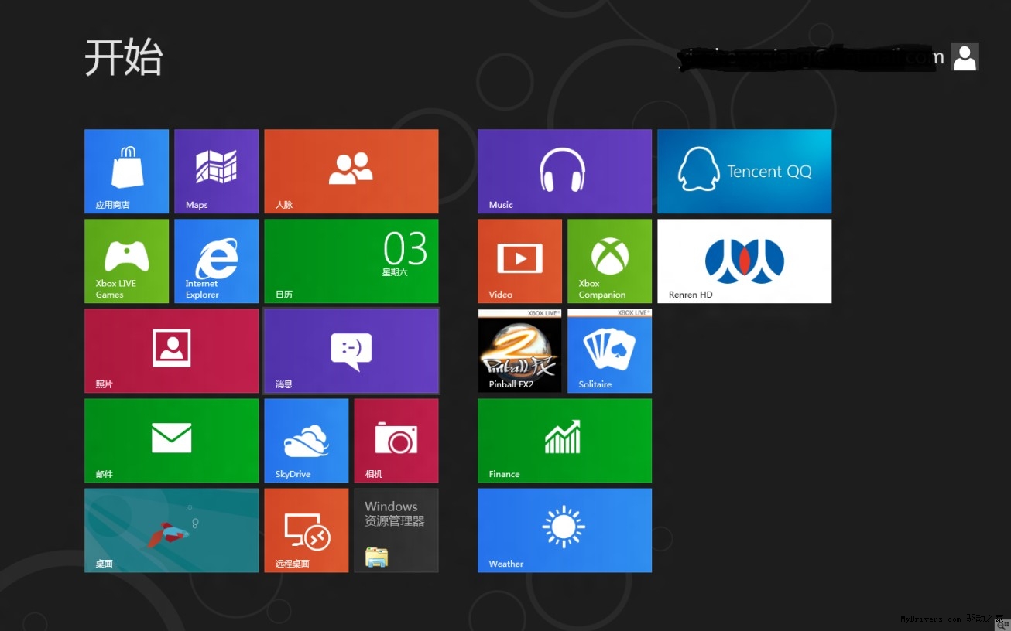
Task: Launch the Video tile
Action: 520,261
